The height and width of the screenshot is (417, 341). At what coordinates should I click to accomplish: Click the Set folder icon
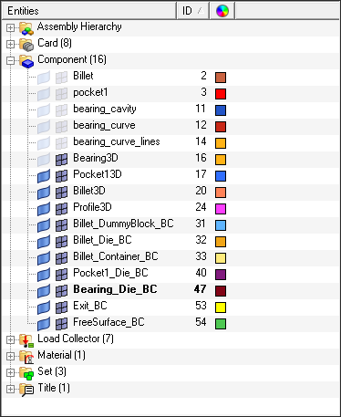(26, 373)
